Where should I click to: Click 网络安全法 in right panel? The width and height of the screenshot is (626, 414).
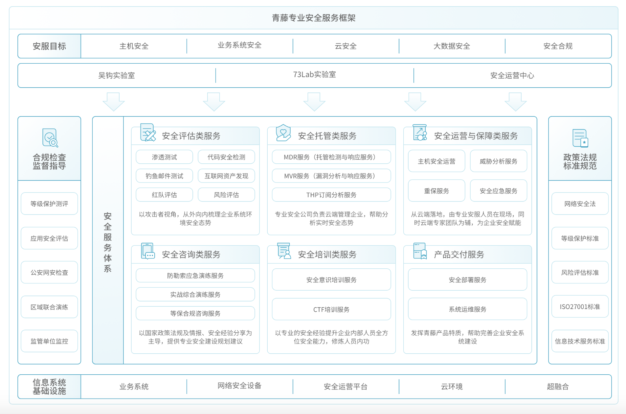click(580, 204)
